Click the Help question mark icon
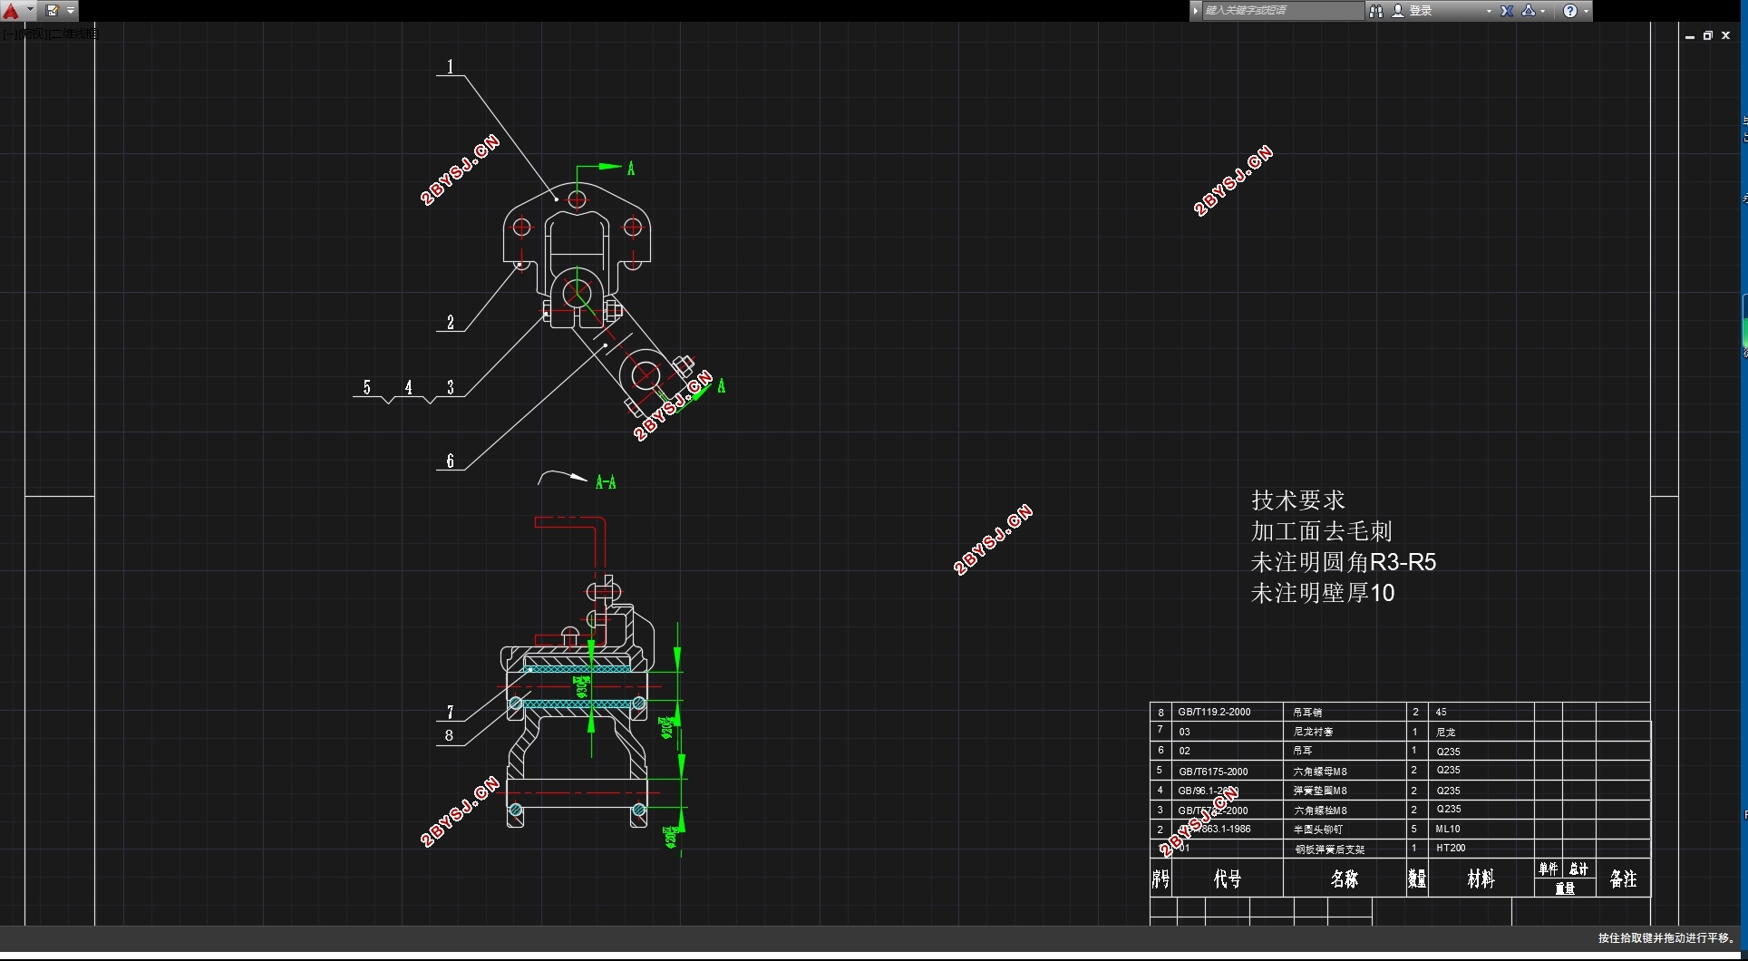The image size is (1748, 961). (x=1570, y=11)
